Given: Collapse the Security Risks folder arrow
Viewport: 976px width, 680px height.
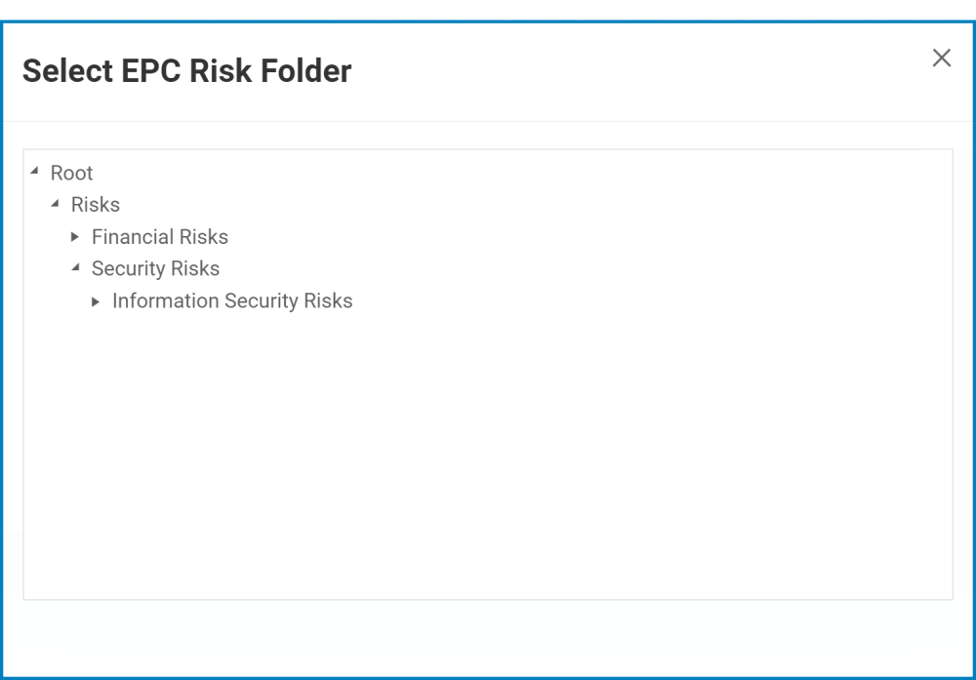Looking at the screenshot, I should (76, 269).
